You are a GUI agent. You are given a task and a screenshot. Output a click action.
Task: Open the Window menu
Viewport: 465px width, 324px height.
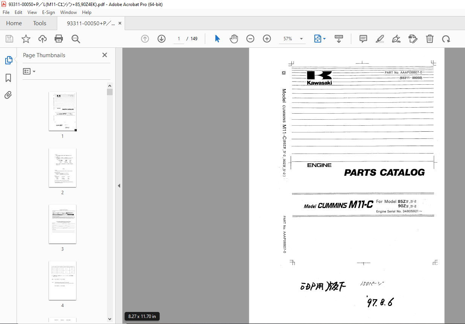pos(69,12)
